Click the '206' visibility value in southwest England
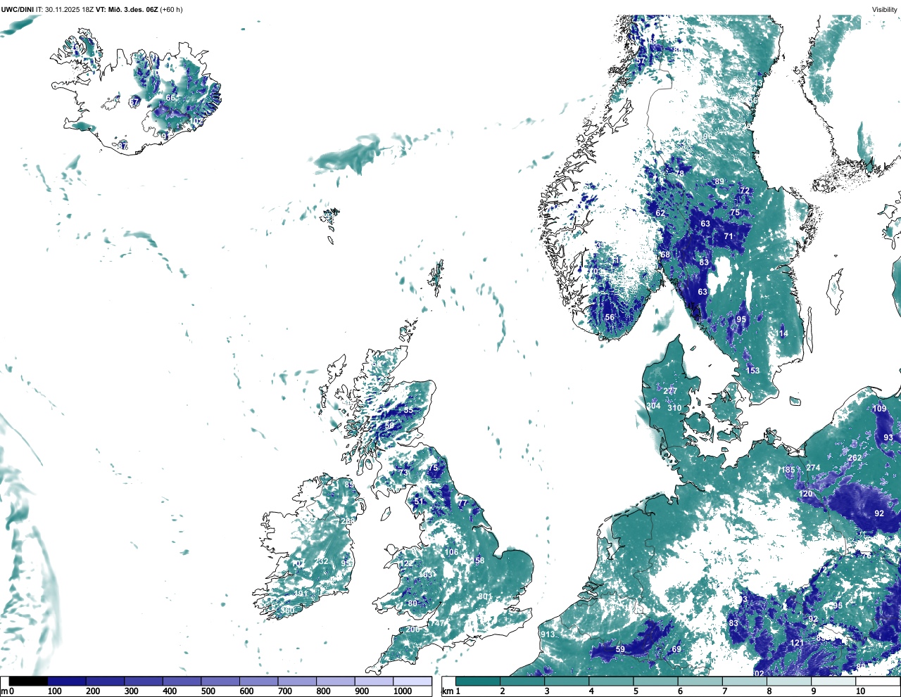This screenshot has width=901, height=697. coord(412,629)
